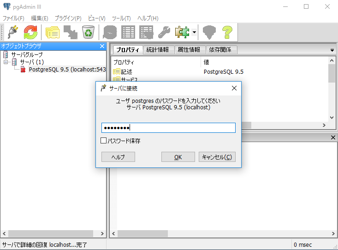Select the 記述 property row
The image size is (338, 250).
click(x=220, y=71)
